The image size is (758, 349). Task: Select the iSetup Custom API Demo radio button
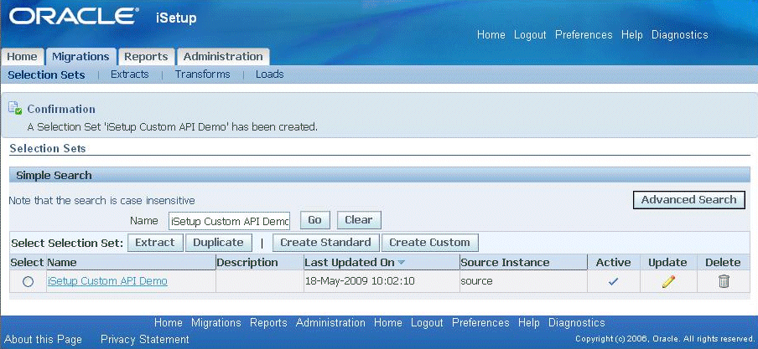coord(28,281)
